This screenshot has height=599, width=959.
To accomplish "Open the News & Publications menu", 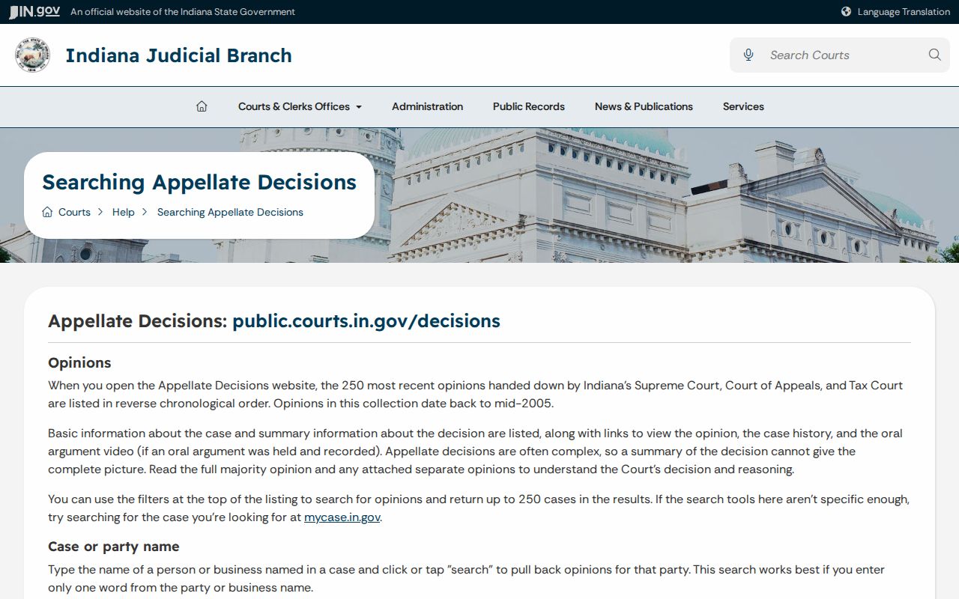I will (644, 106).
